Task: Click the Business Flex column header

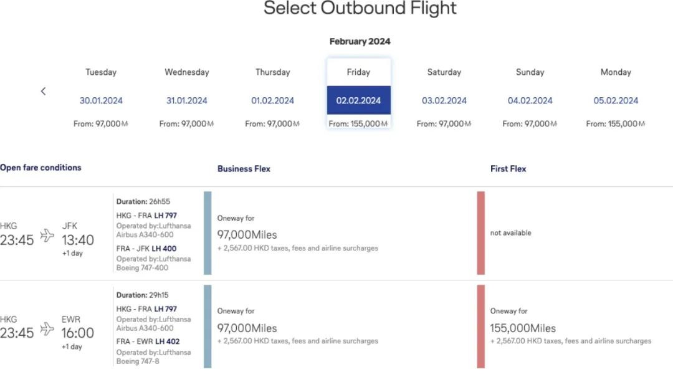Action: pyautogui.click(x=244, y=169)
